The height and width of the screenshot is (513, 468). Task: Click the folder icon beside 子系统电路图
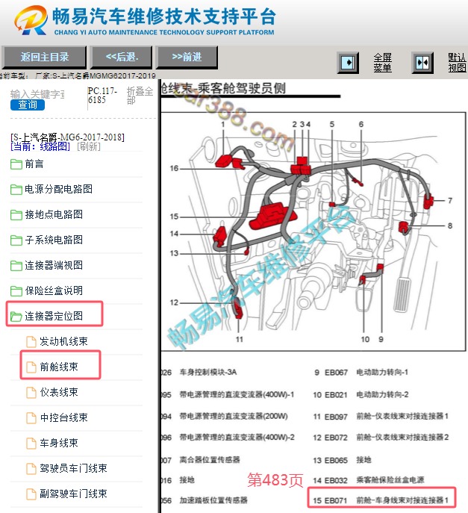(16, 240)
